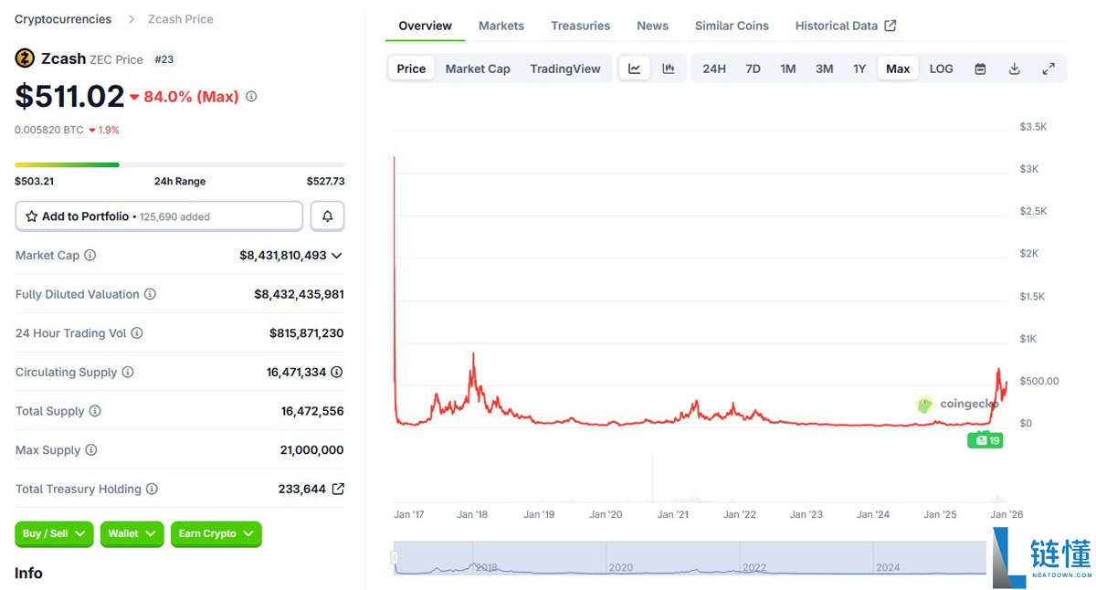This screenshot has height=590, width=1096.
Task: Set chart range to Max
Action: [898, 68]
